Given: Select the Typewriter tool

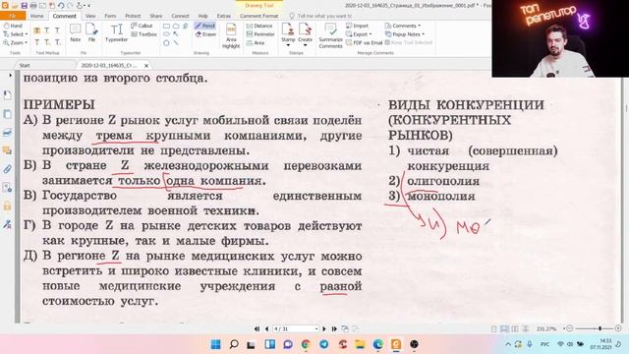Looking at the screenshot, I should click(116, 32).
